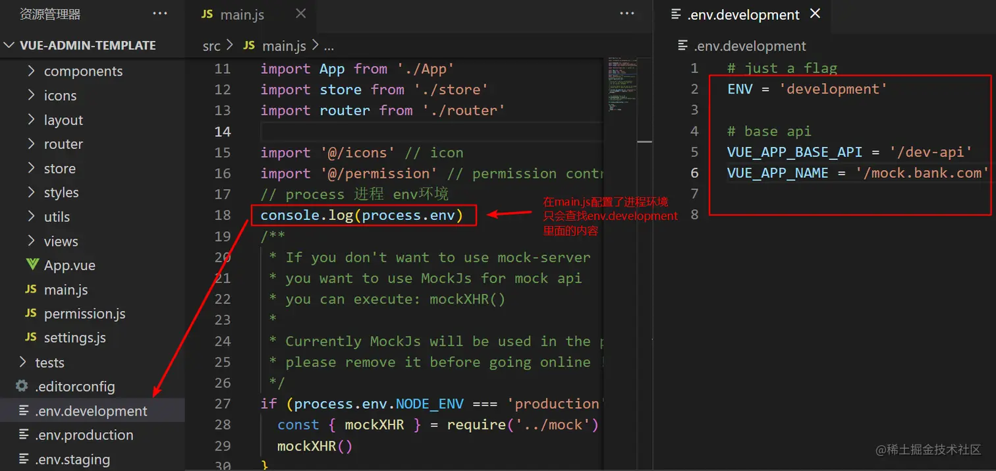Click the import '@/icons' line
Viewport: 996px width, 471px height.
(362, 153)
